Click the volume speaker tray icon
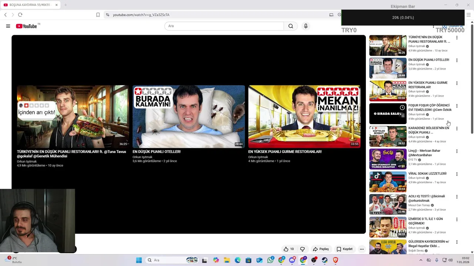 [x=451, y=260]
